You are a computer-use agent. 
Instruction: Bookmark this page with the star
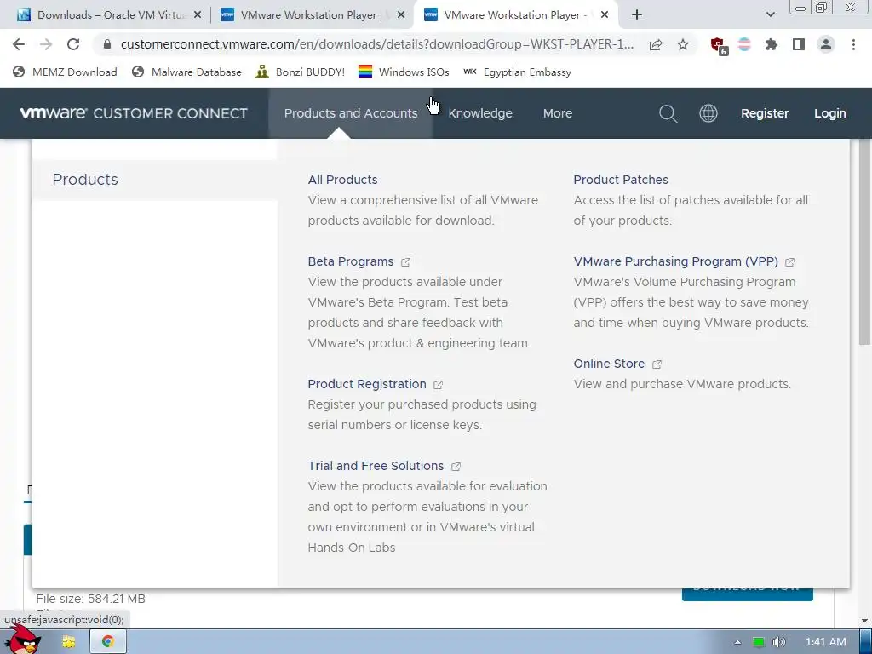tap(683, 44)
